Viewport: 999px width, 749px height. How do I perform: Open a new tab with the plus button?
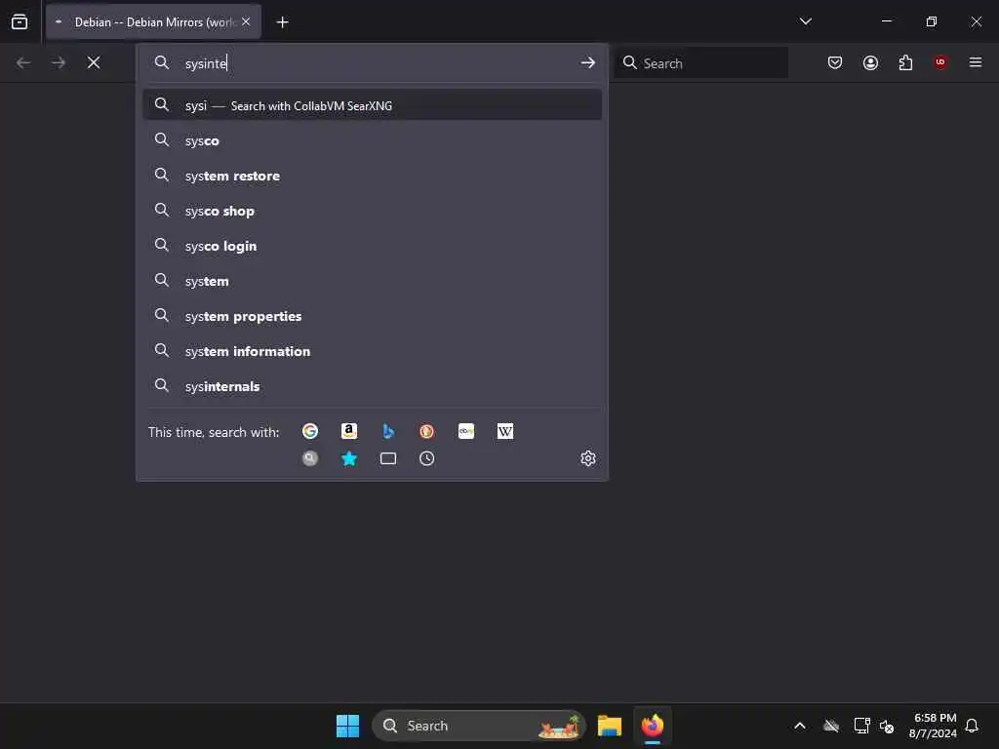(x=282, y=22)
